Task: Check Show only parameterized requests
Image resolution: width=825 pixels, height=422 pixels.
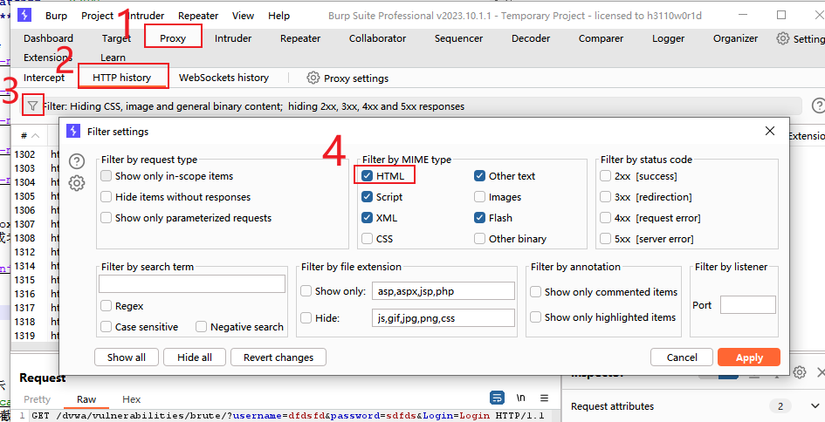Action: tap(107, 218)
